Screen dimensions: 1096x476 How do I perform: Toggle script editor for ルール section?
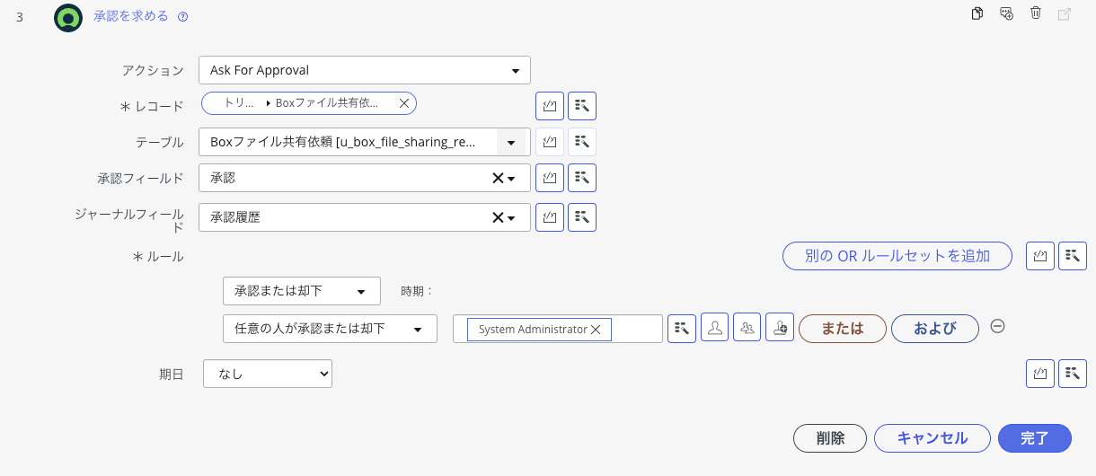pos(1040,256)
